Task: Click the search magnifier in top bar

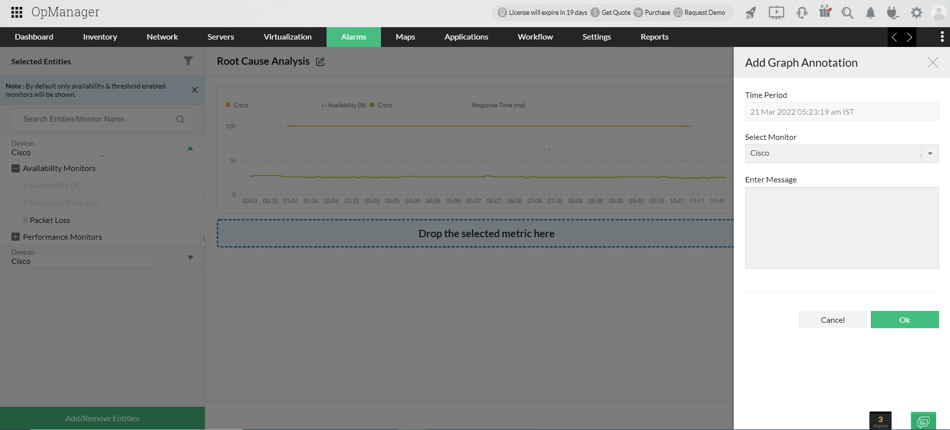Action: point(847,13)
